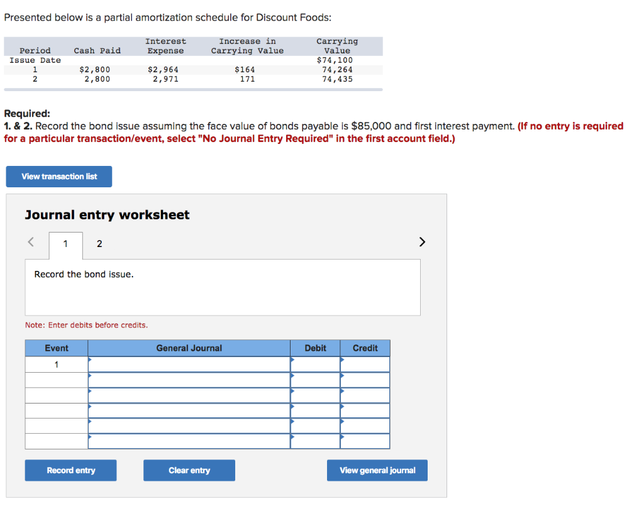Expand the fourth row account dropdown

(x=189, y=410)
